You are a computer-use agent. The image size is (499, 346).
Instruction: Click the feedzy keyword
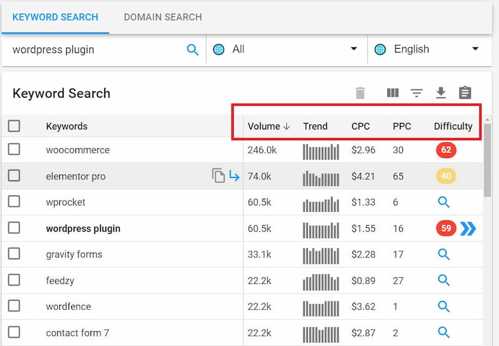pyautogui.click(x=60, y=280)
